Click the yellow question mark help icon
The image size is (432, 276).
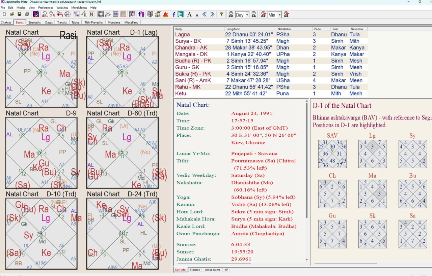[221, 14]
